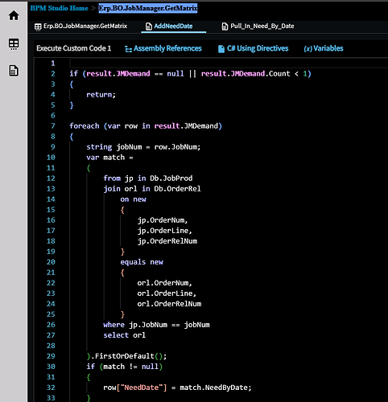This screenshot has height=402, width=388.
Task: Click 'result.JMDemand.Count' on line 2
Action: [246, 74]
